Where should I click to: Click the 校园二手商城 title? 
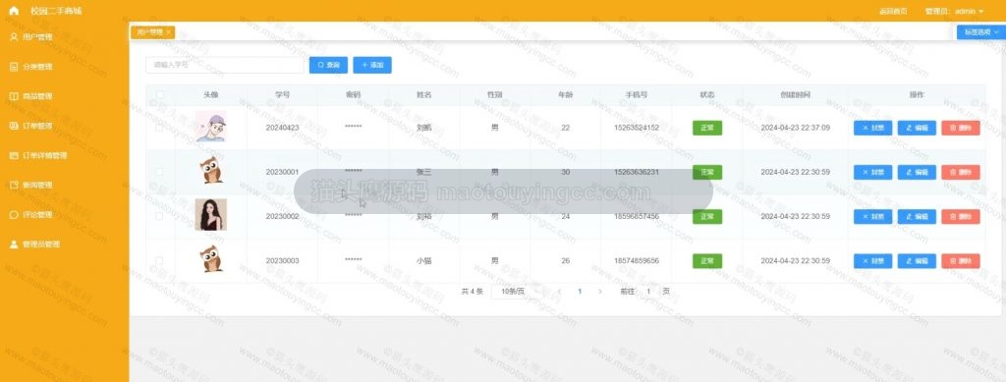56,11
